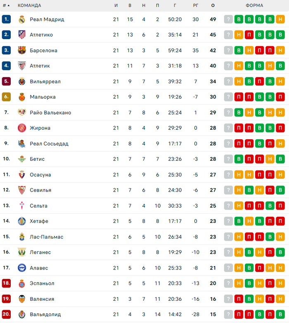Sort by the О points column header
Image resolution: width=289 pixels, height=323 pixels.
213,6
